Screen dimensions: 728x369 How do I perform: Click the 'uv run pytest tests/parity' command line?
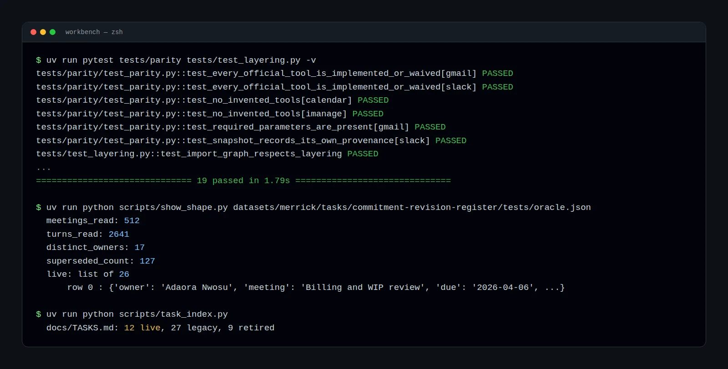pos(176,60)
